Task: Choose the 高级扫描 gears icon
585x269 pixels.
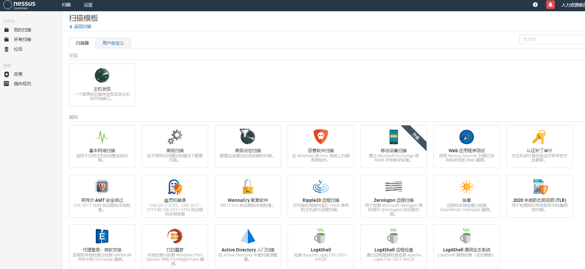Action: [175, 137]
